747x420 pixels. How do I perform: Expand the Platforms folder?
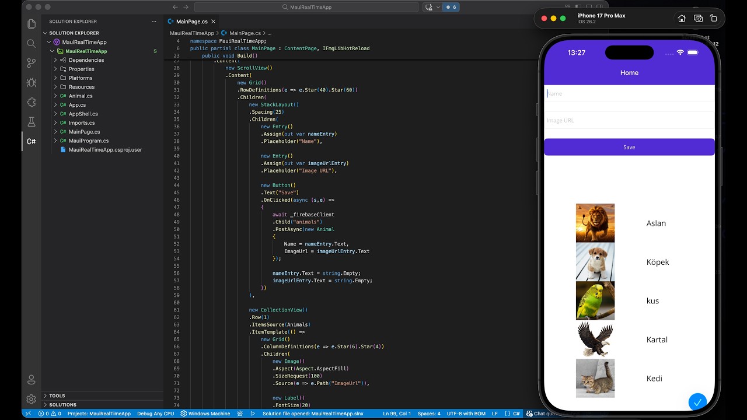55,78
